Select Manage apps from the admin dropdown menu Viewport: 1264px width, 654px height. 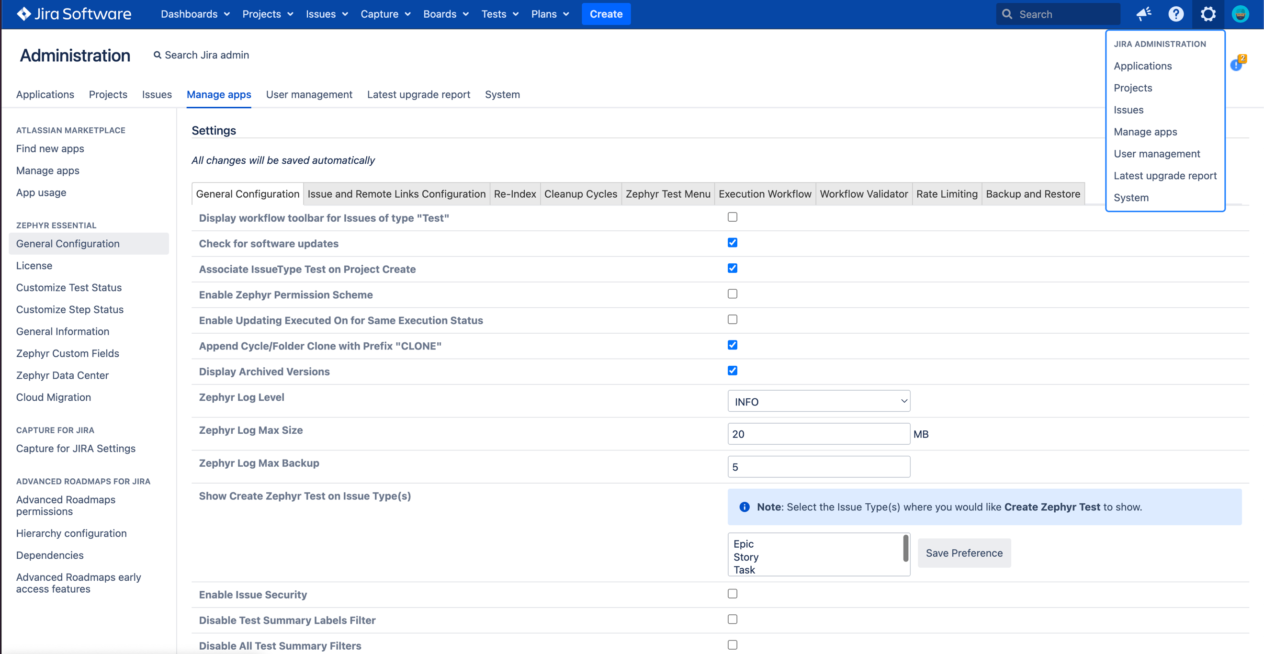coord(1145,132)
